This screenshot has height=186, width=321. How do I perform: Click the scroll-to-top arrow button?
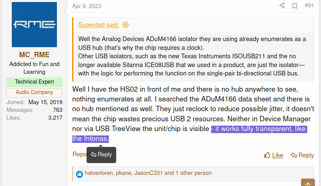pos(308,183)
